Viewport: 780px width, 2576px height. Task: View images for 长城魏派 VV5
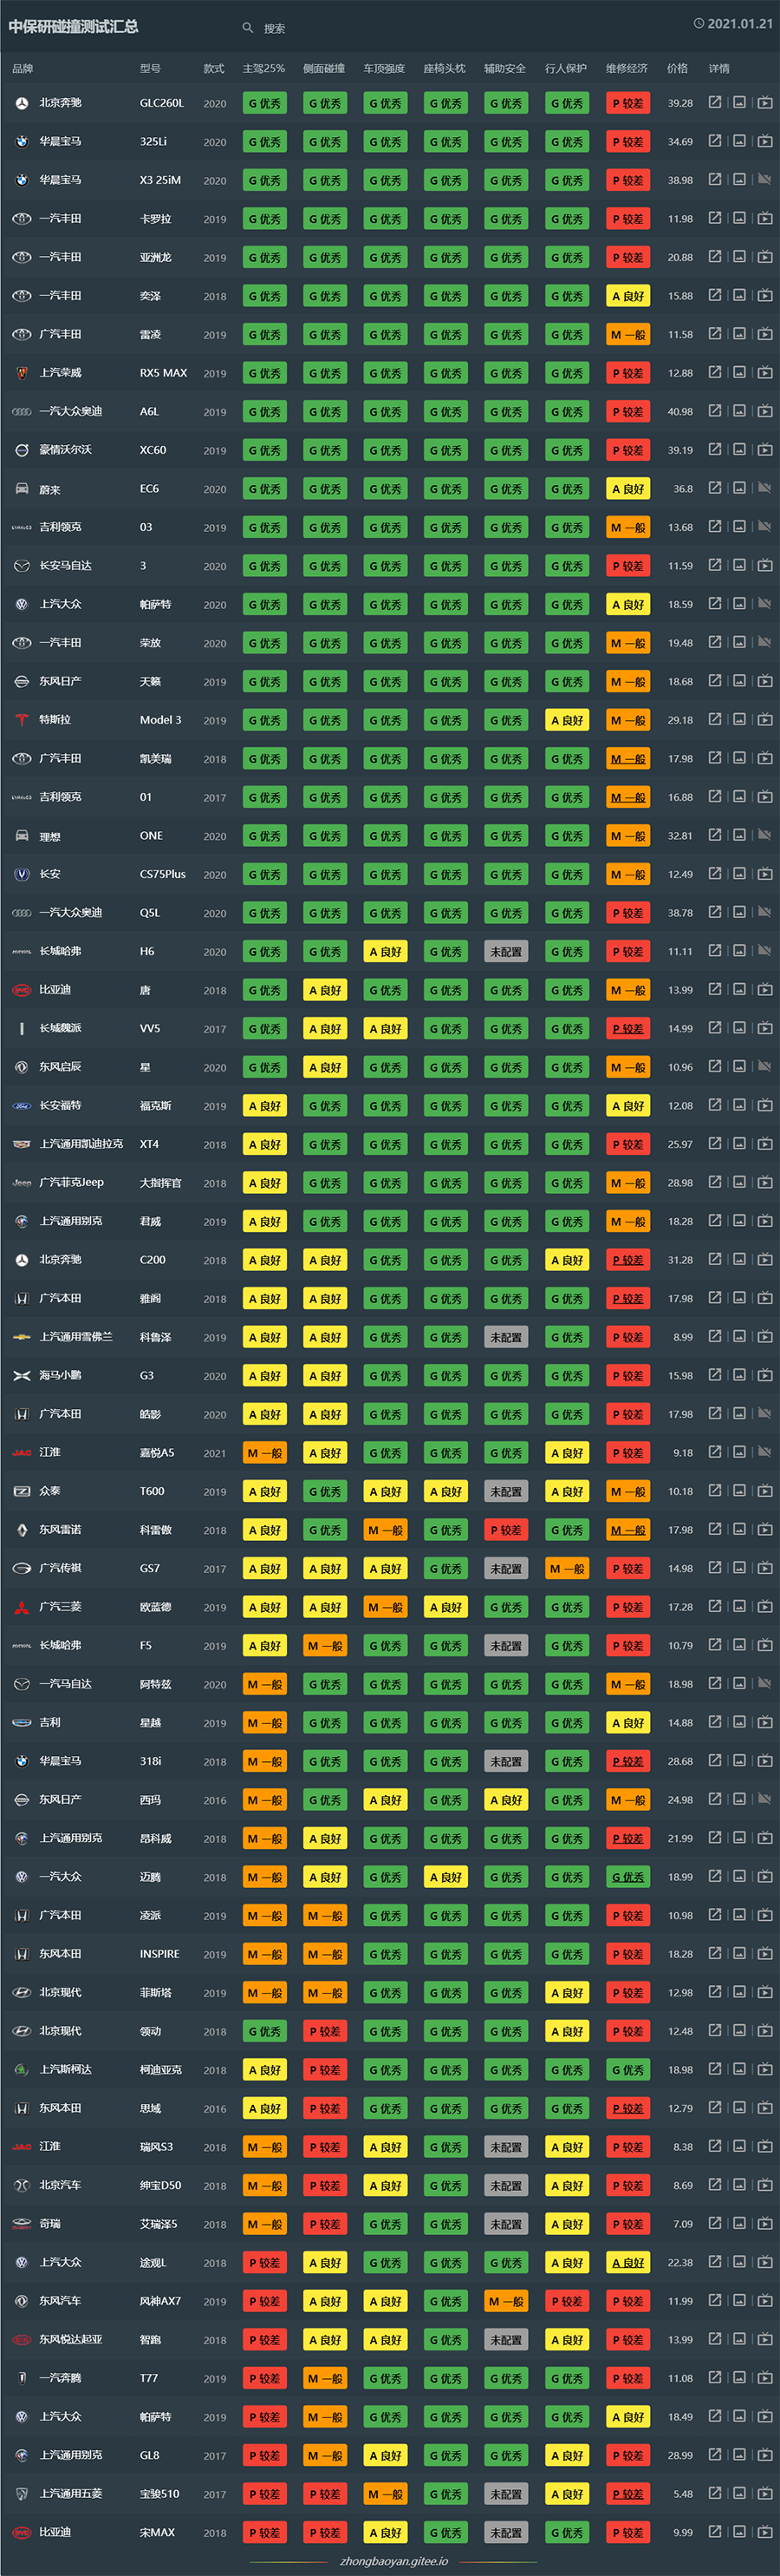[740, 1028]
